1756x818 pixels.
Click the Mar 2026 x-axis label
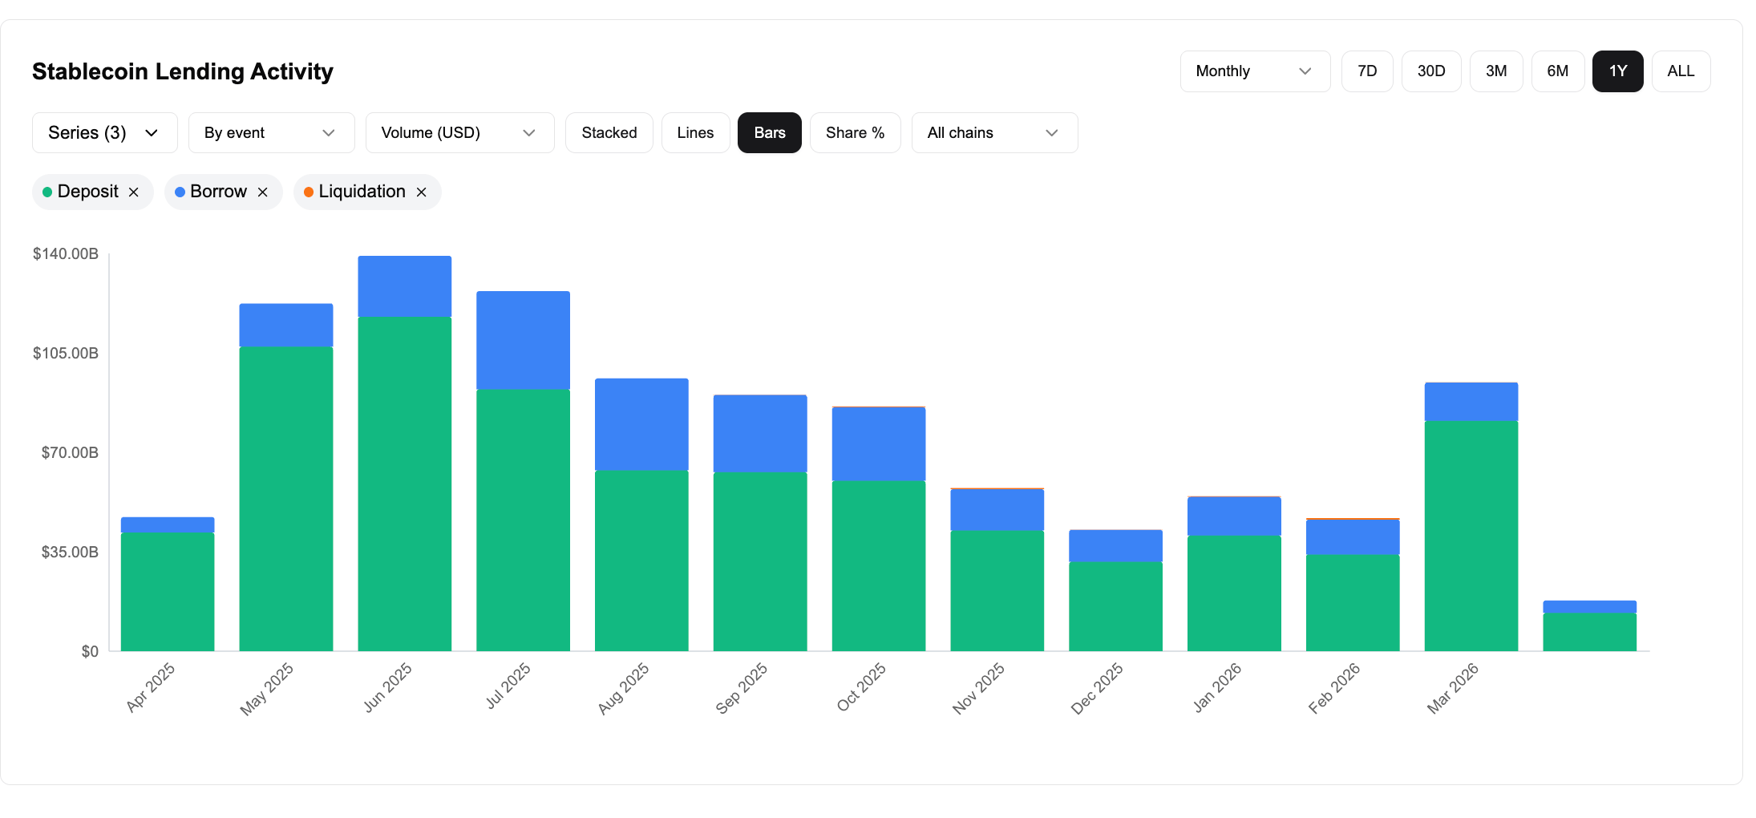point(1453,688)
